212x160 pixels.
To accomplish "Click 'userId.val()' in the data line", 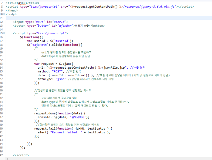I will pyautogui.click(x=78, y=75).
